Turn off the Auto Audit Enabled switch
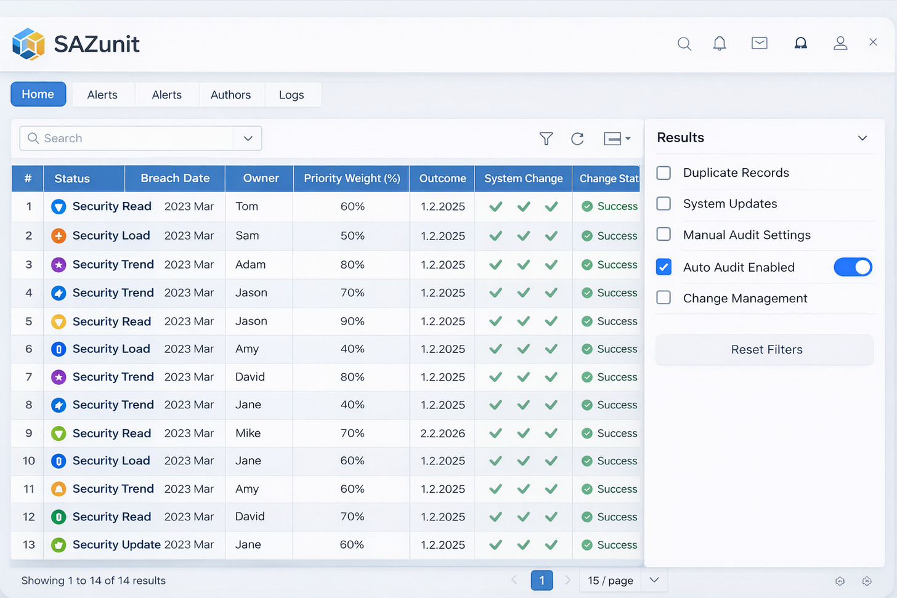 click(853, 267)
